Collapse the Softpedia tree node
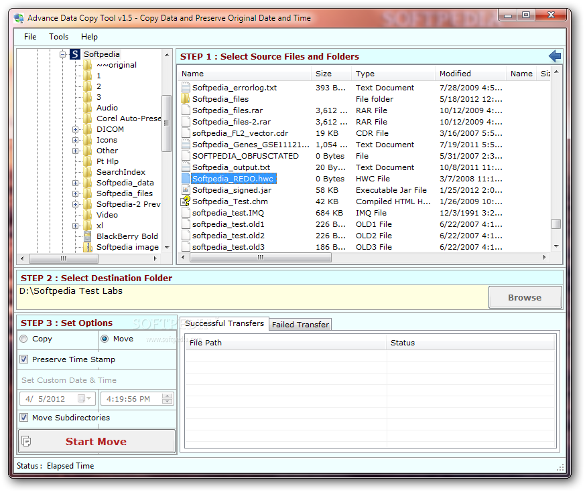Screen dimensions: 585x492 63,54
